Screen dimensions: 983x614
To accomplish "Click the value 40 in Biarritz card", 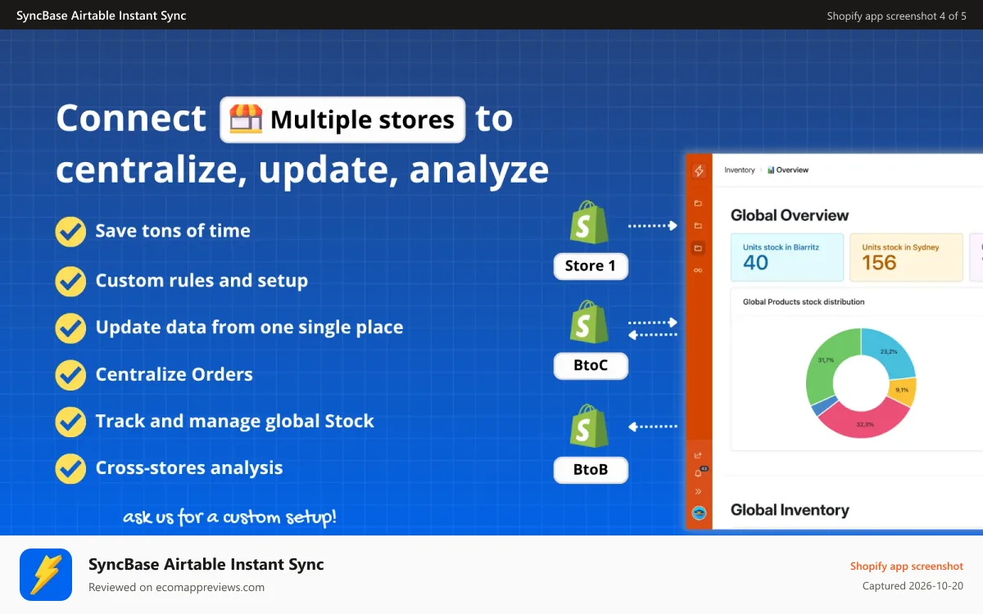I will coord(755,263).
